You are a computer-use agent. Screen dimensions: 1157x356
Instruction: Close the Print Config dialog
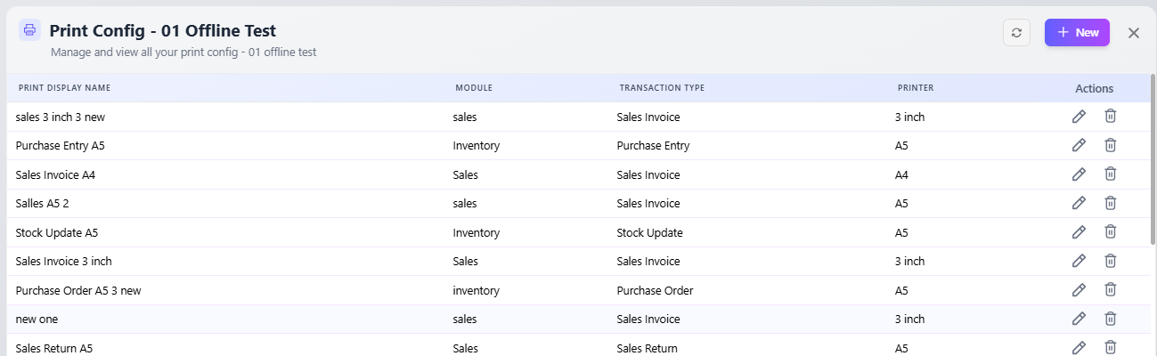tap(1134, 33)
